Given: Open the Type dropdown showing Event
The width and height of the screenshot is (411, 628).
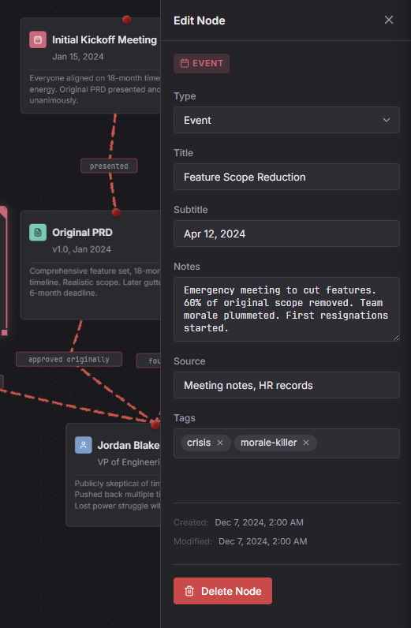Looking at the screenshot, I should (286, 120).
